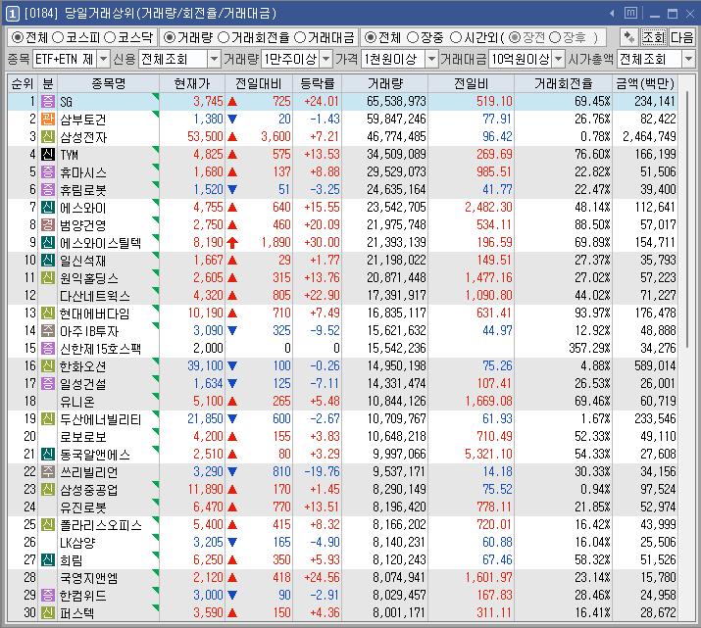Click the 신 badge icon in 원익홀딩스 row

click(48, 278)
